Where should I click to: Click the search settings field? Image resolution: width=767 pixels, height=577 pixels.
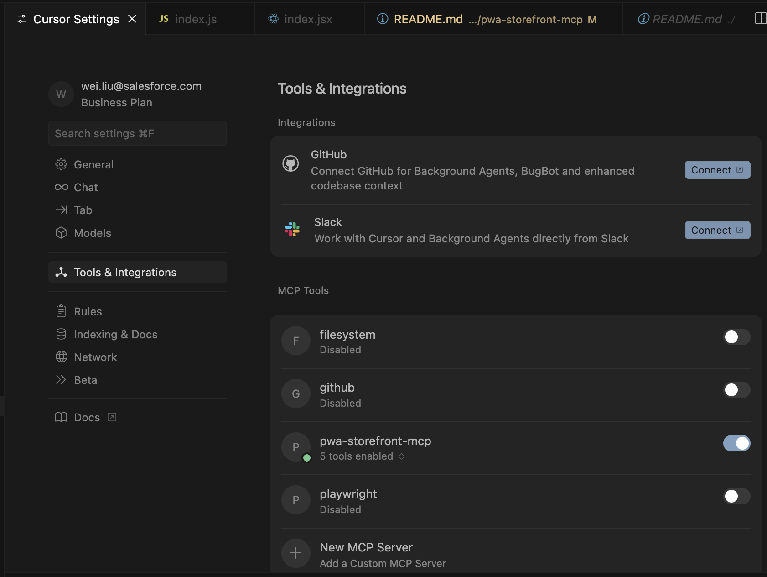tap(137, 133)
